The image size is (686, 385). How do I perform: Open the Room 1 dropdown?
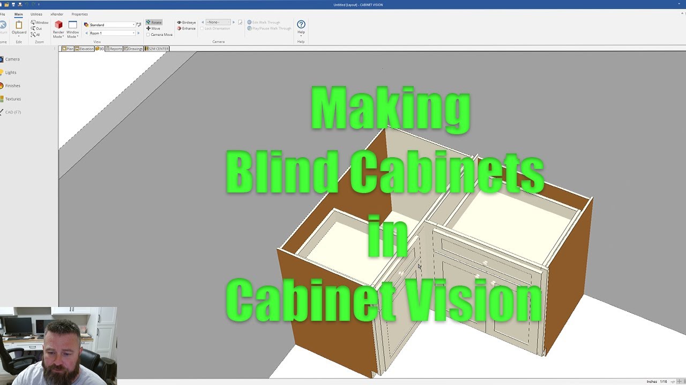coord(112,33)
